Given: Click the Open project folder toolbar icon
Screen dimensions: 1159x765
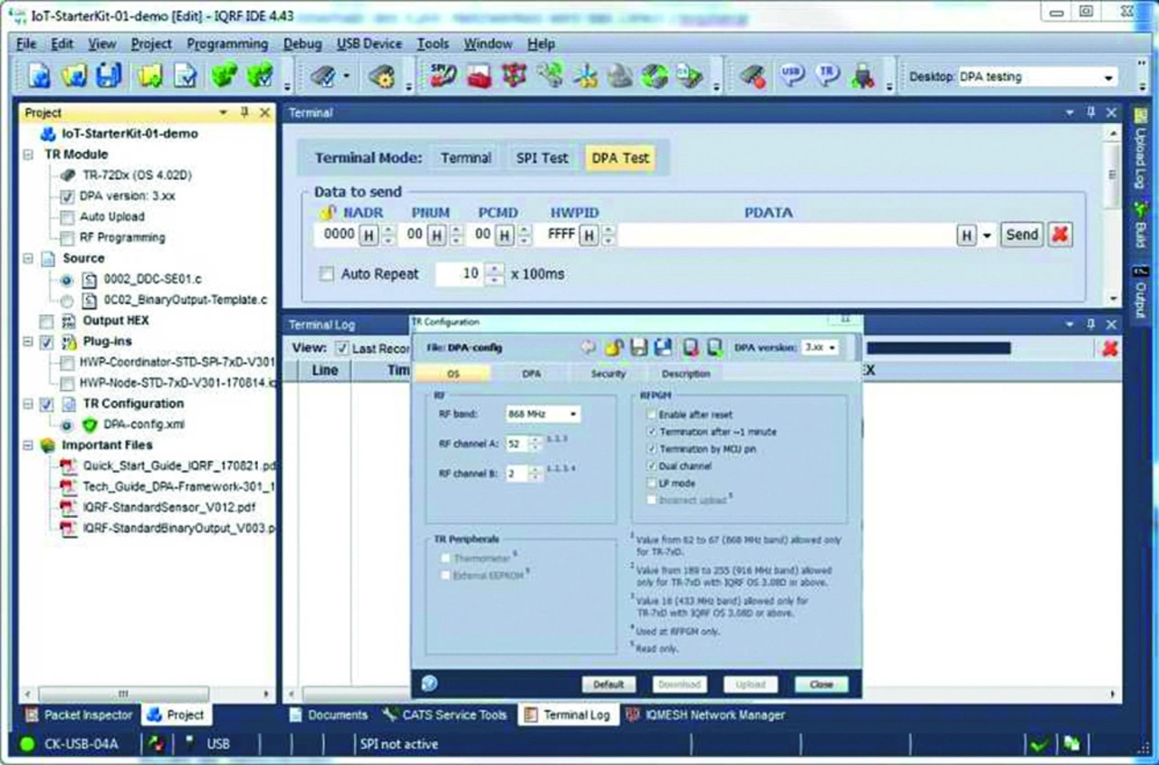Looking at the screenshot, I should pyautogui.click(x=74, y=77).
